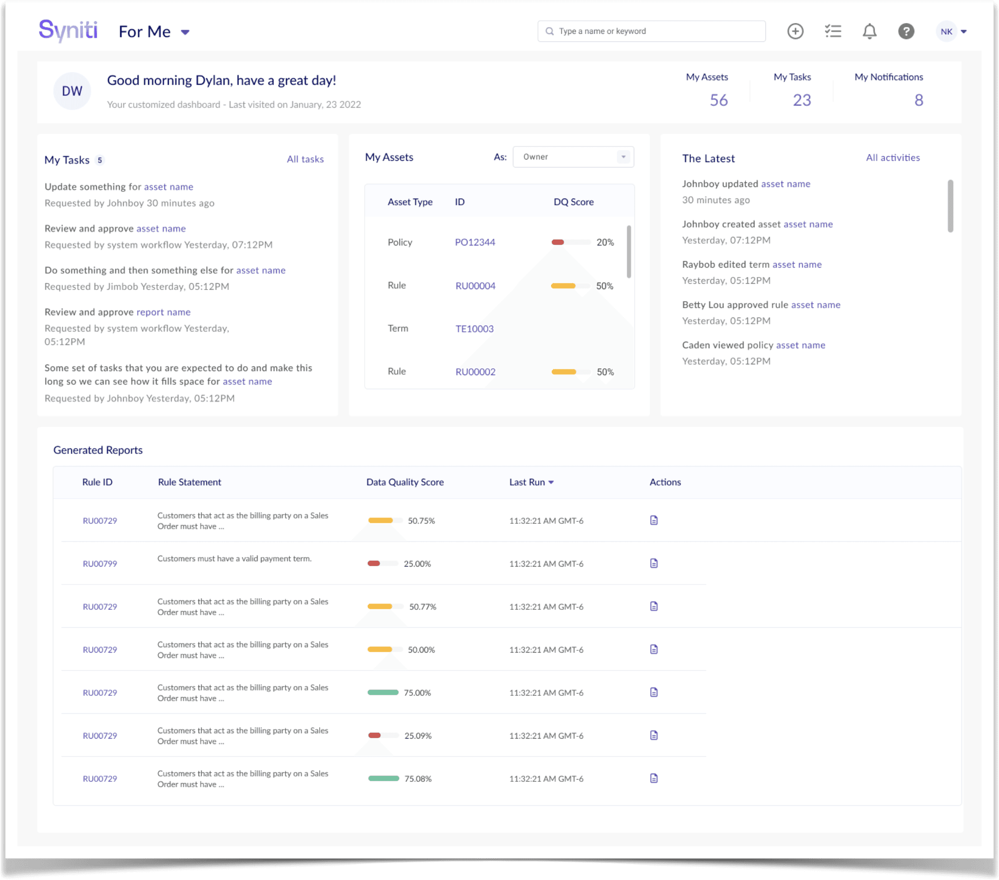Click document icon in 50.00% score row
The width and height of the screenshot is (999, 880).
[x=654, y=649]
